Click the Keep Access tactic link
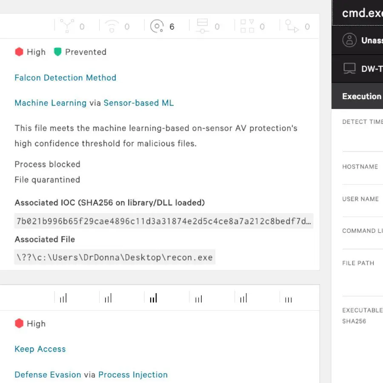Viewport: 383px width, 383px height. tap(40, 349)
